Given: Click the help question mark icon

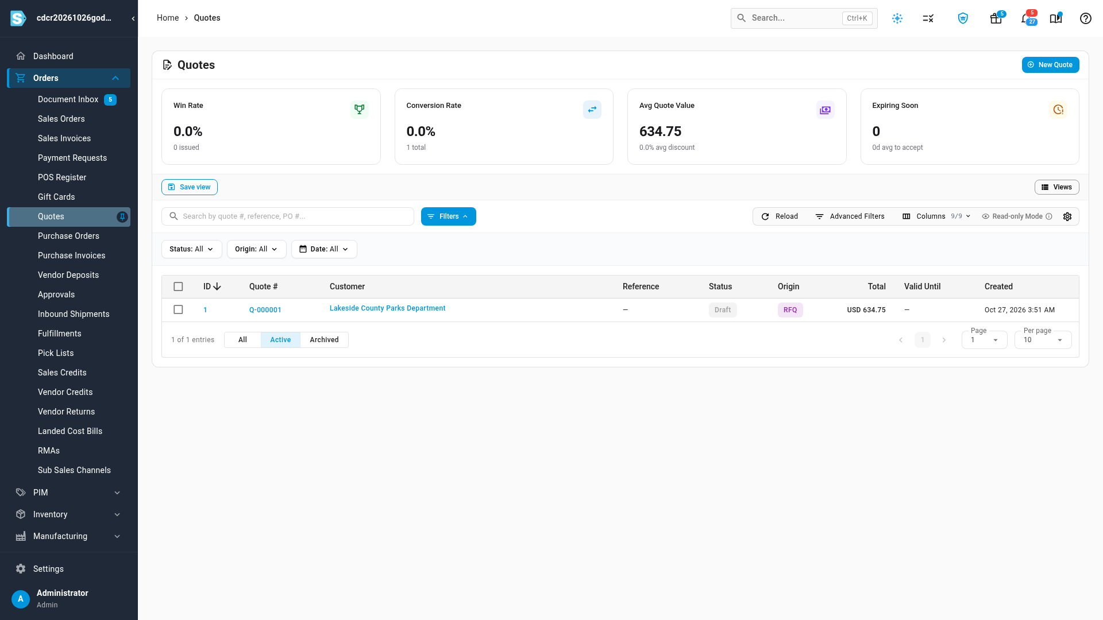Looking at the screenshot, I should 1085,18.
